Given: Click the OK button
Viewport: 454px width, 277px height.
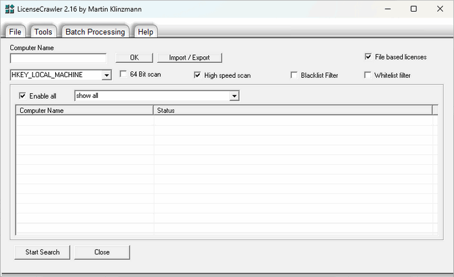Looking at the screenshot, I should tap(134, 58).
